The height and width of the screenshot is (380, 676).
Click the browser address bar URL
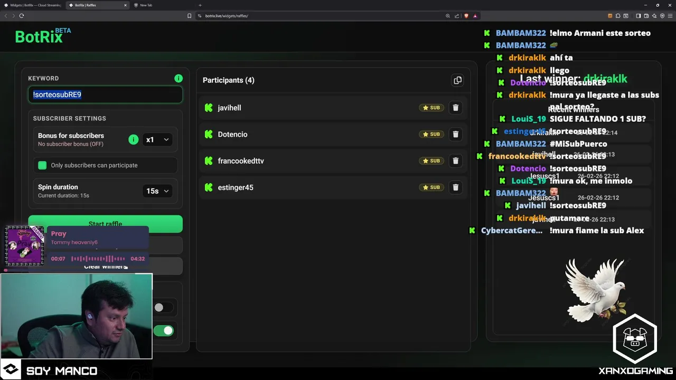tap(227, 16)
